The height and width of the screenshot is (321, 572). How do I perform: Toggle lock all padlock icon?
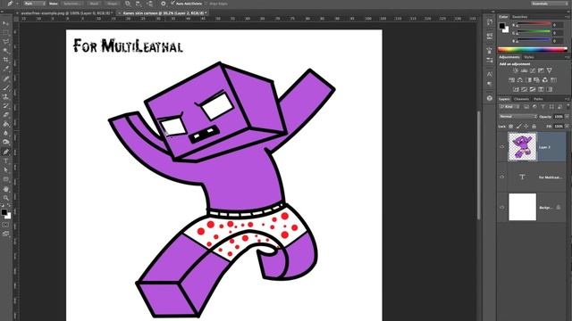tap(534, 127)
